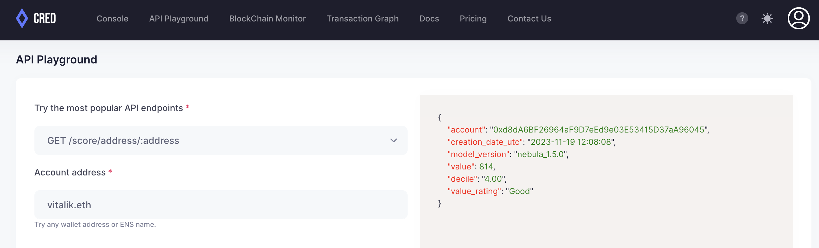Click the "Good" value_rating in the JSON output
This screenshot has height=248, width=819.
519,191
